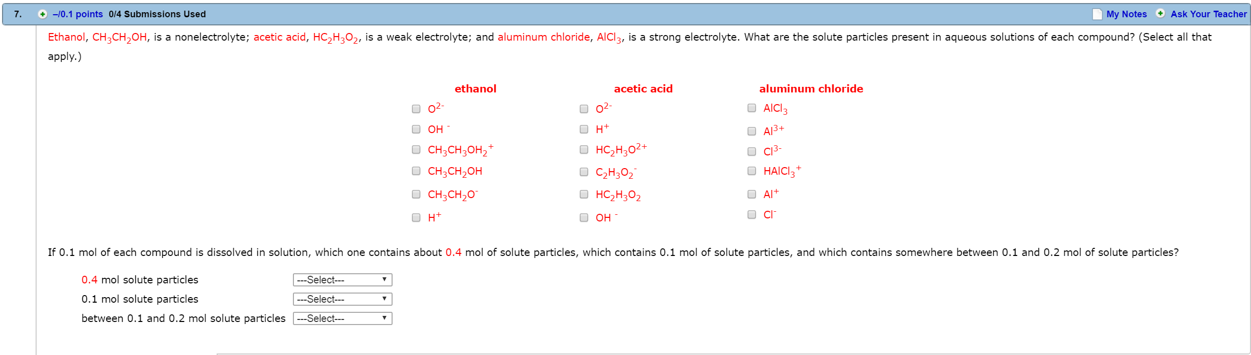The height and width of the screenshot is (355, 1251).
Task: Open the My Notes page icon
Action: pyautogui.click(x=1097, y=14)
